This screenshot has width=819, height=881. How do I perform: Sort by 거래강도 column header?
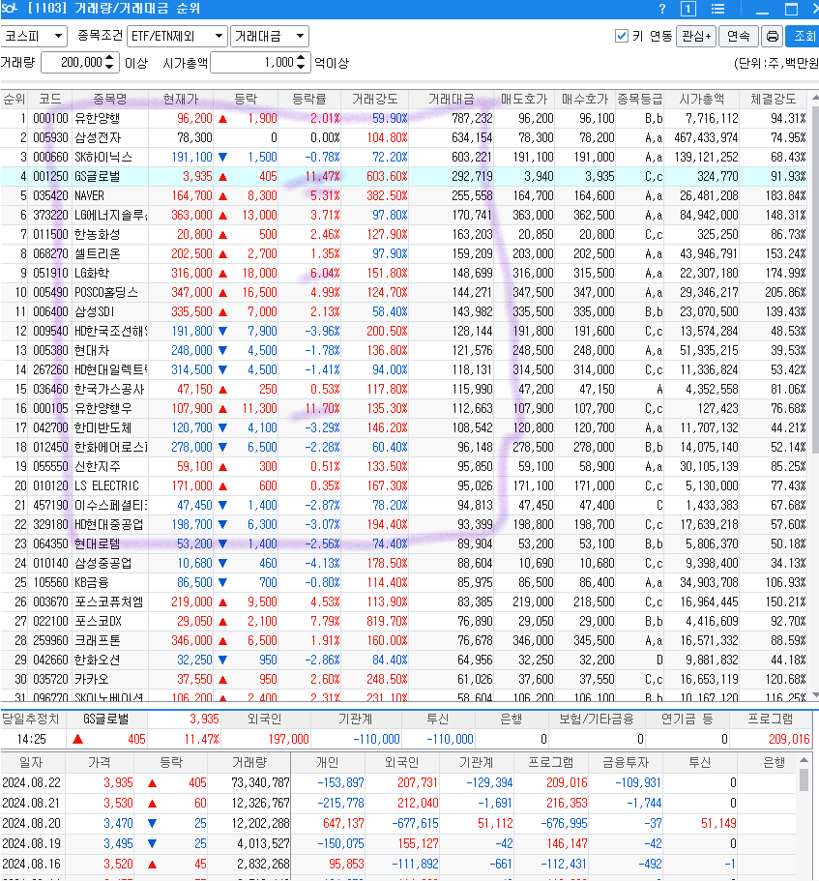tap(374, 100)
